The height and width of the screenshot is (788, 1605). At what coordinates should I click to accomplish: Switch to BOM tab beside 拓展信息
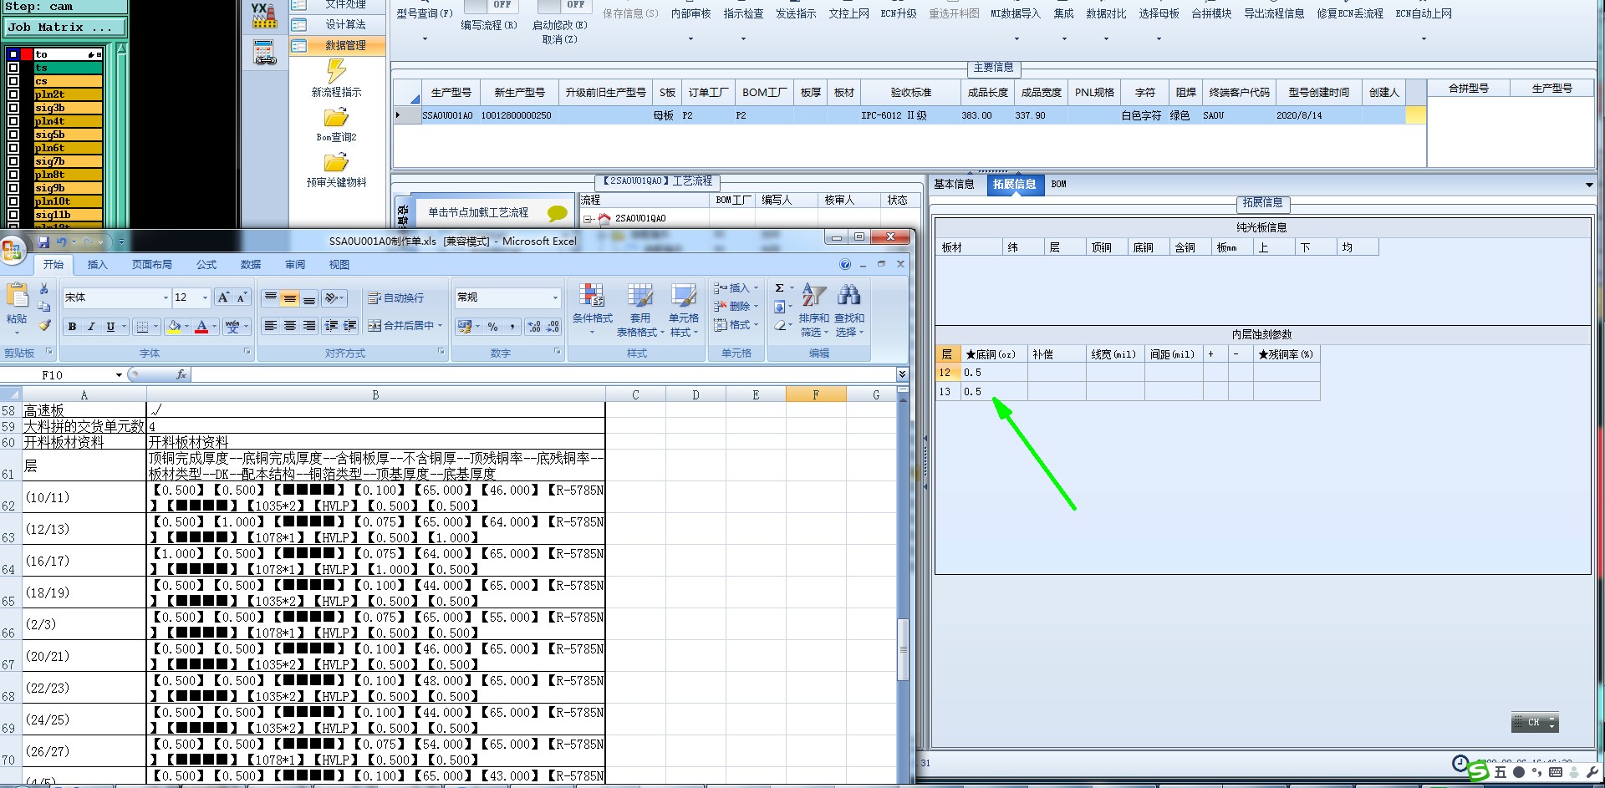coord(1058,184)
